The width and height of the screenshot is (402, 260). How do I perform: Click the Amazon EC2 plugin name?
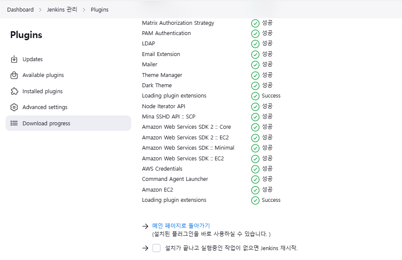[157, 190]
